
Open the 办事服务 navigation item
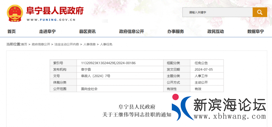coord(176,31)
